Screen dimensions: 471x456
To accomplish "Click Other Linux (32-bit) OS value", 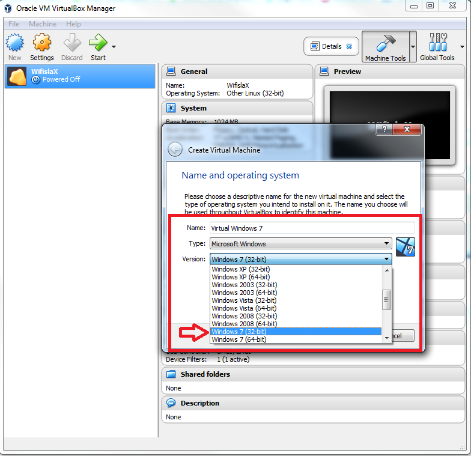I will click(x=255, y=93).
